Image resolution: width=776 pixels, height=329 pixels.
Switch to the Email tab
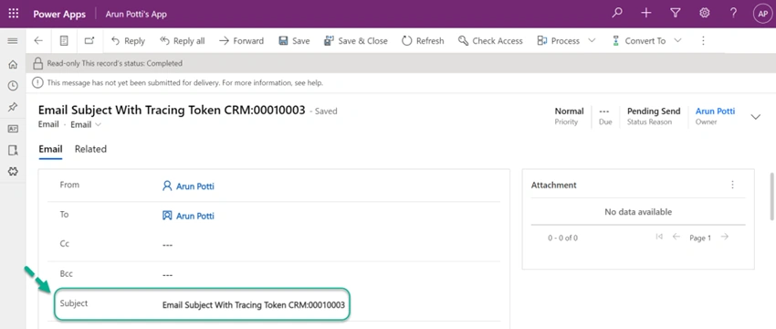coord(50,149)
